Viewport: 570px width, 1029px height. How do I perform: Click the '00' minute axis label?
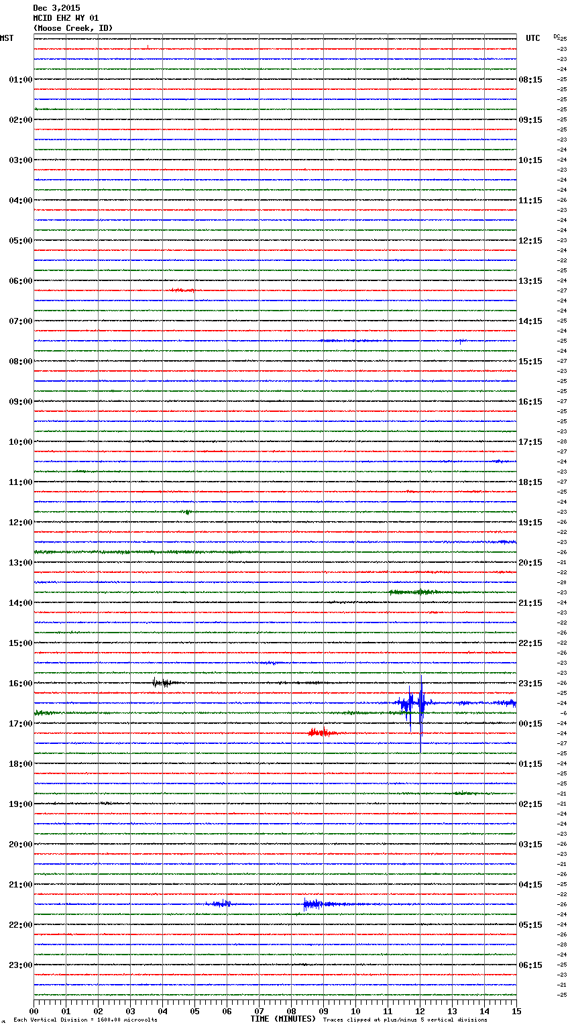[34, 1011]
